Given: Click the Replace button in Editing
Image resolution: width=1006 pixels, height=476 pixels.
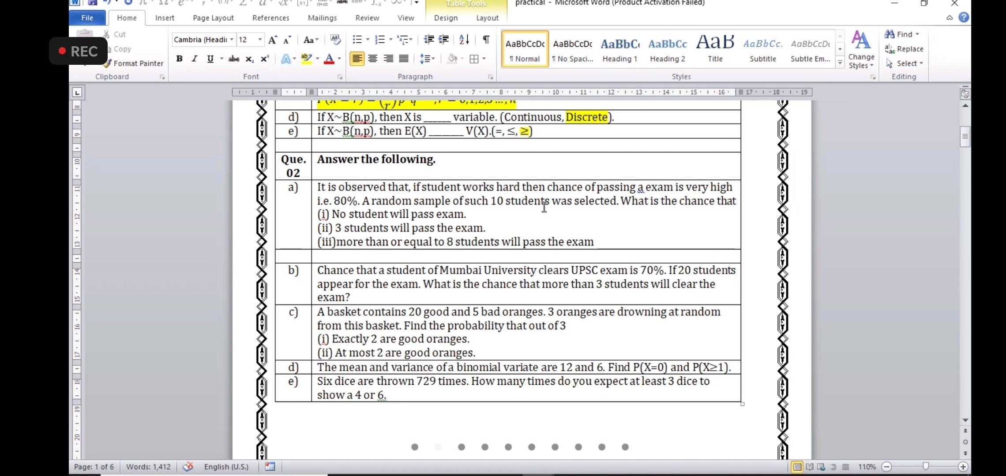Looking at the screenshot, I should pos(905,49).
